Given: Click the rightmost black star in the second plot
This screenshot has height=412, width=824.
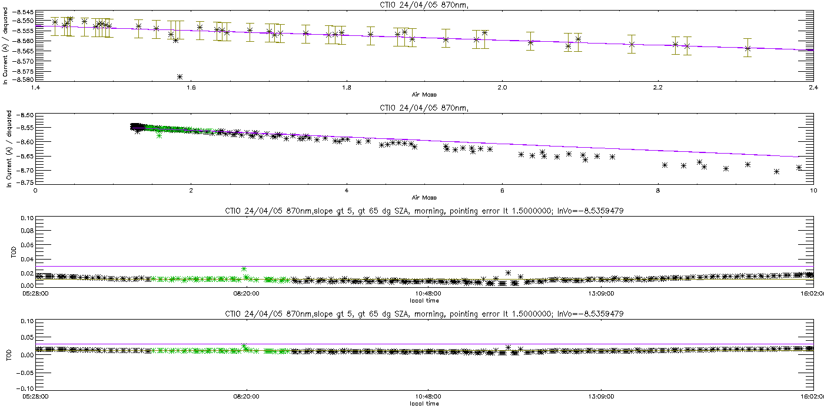Looking at the screenshot, I should click(x=799, y=168).
